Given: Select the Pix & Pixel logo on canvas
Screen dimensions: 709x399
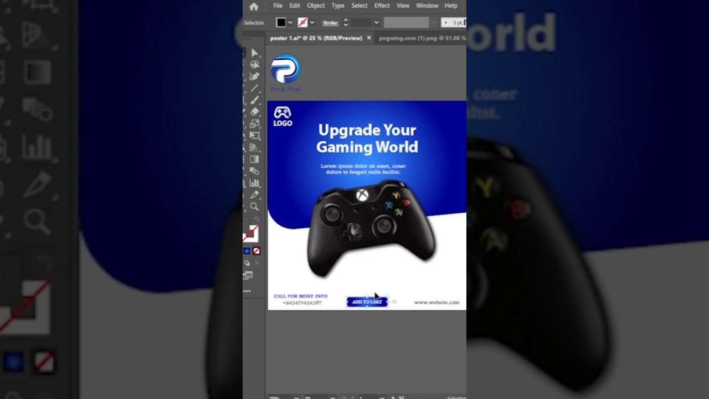Looking at the screenshot, I should [285, 73].
